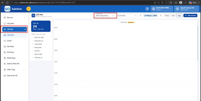This screenshot has width=201, height=101.
Task: Go back with the browser back arrow
Action: click(3, 3)
